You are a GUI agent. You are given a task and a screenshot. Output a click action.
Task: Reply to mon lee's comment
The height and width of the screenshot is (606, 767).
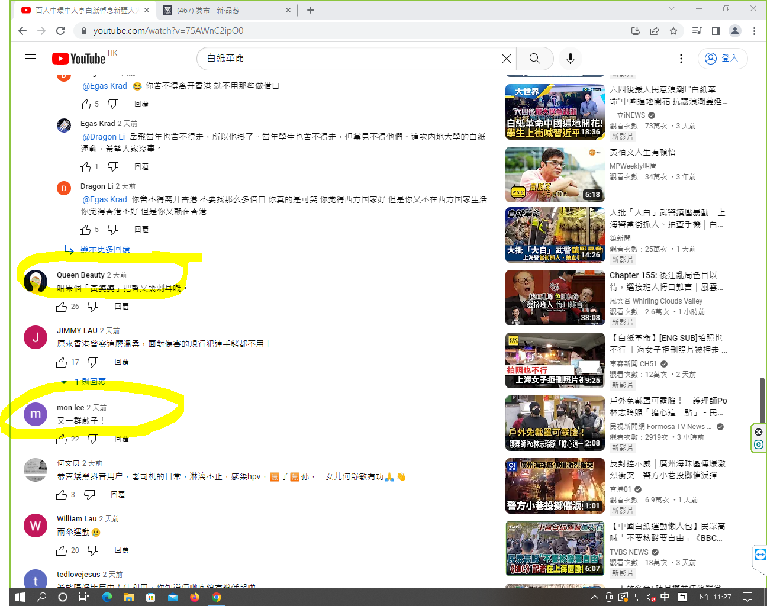pyautogui.click(x=122, y=439)
